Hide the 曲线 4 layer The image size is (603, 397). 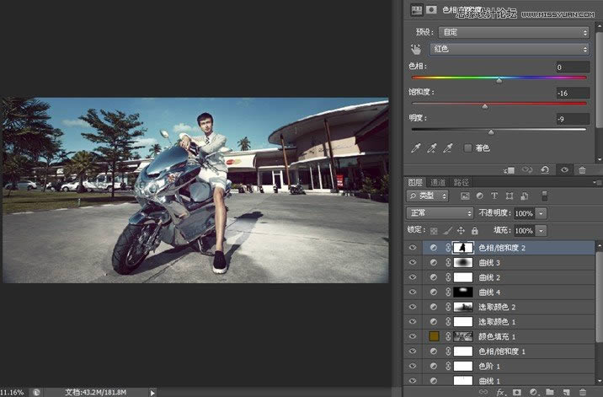tap(413, 292)
